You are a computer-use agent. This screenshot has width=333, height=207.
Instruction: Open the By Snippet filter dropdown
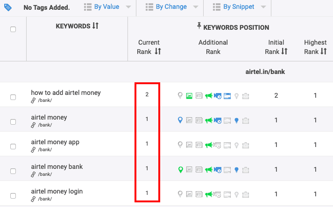[239, 7]
